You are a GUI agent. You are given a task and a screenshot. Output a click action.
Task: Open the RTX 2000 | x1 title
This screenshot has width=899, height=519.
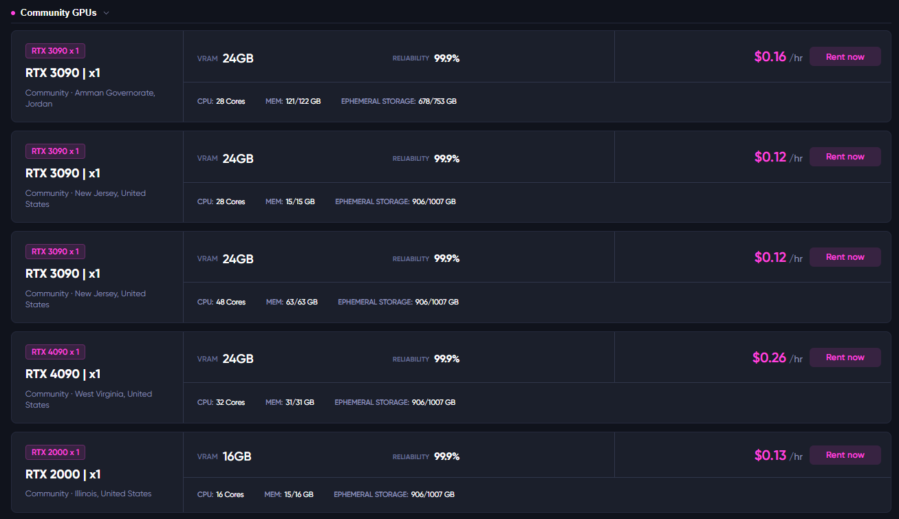coord(63,474)
